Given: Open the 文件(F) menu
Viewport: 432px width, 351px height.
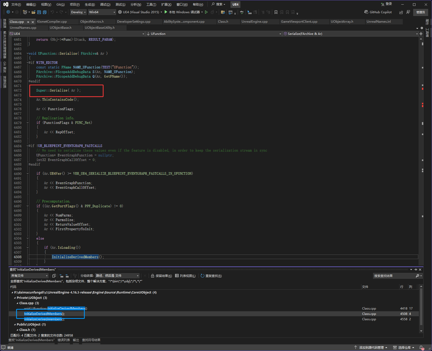Looking at the screenshot, I should (16, 4).
